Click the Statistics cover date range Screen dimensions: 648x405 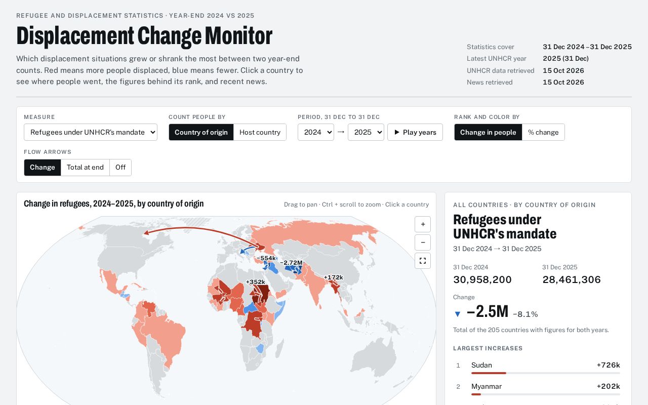[x=587, y=47]
